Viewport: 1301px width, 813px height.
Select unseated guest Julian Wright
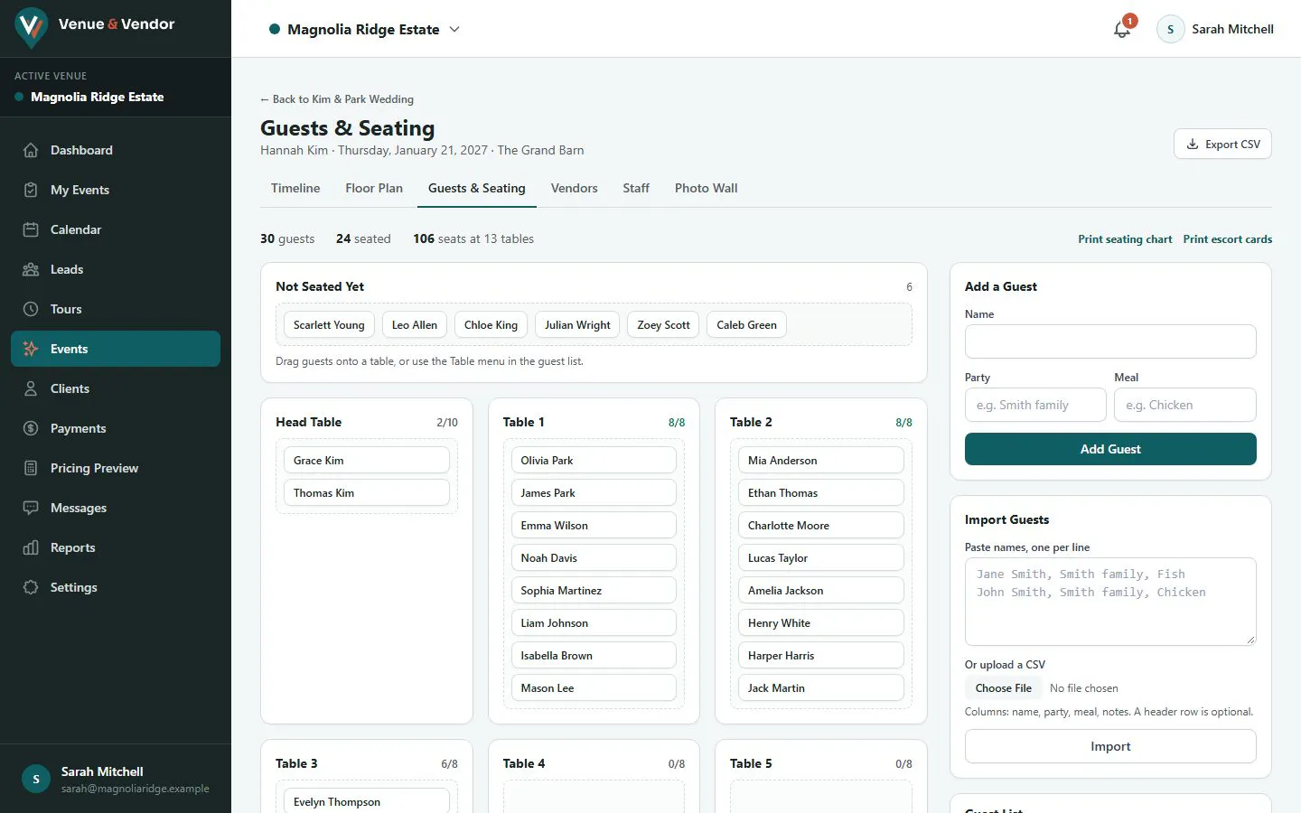tap(577, 325)
